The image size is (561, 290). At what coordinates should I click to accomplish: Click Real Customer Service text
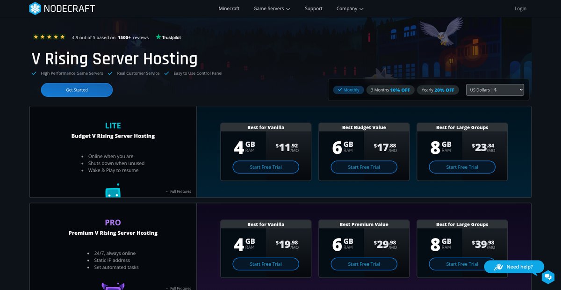click(x=138, y=73)
